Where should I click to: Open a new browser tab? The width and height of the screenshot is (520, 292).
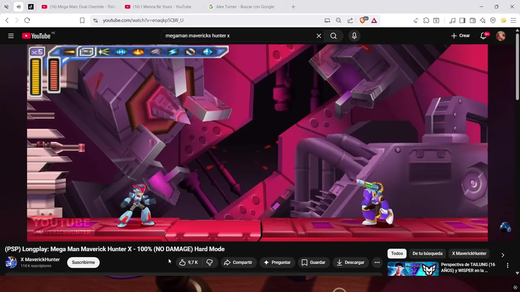293,6
